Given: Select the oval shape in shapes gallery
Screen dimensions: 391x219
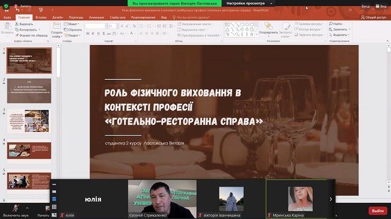Looking at the screenshot, I should pyautogui.click(x=247, y=25).
